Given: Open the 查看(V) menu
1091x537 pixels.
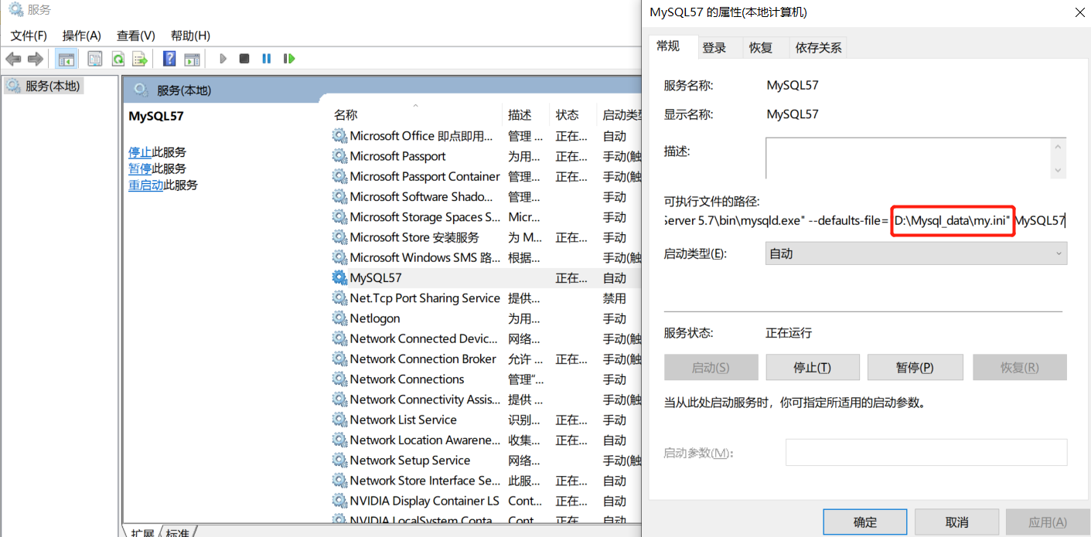Looking at the screenshot, I should [136, 36].
